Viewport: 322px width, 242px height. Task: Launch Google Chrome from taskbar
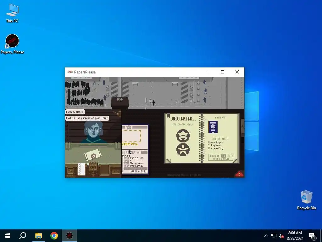54,236
